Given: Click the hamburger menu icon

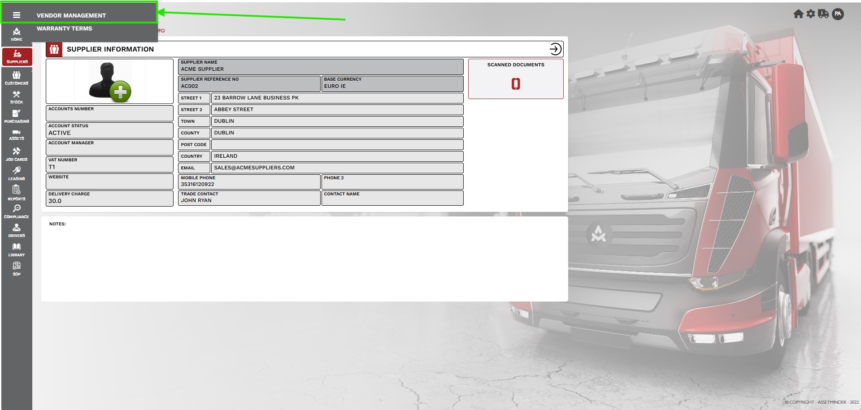Looking at the screenshot, I should (17, 15).
